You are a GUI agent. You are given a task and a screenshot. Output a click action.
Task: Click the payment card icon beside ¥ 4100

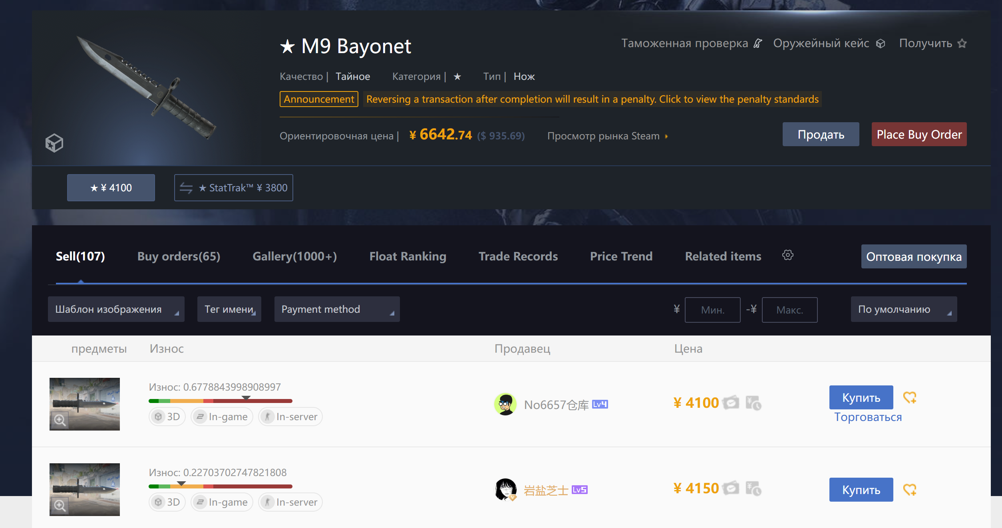tap(731, 403)
